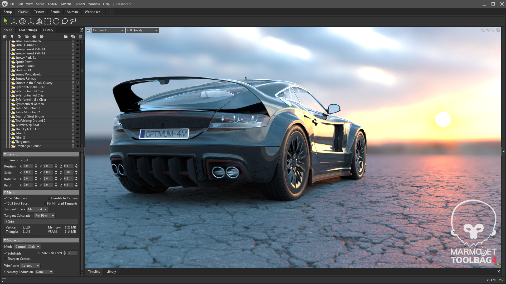The height and width of the screenshot is (284, 506).
Task: Toggle viewport split compare icon
Action: click(x=488, y=30)
